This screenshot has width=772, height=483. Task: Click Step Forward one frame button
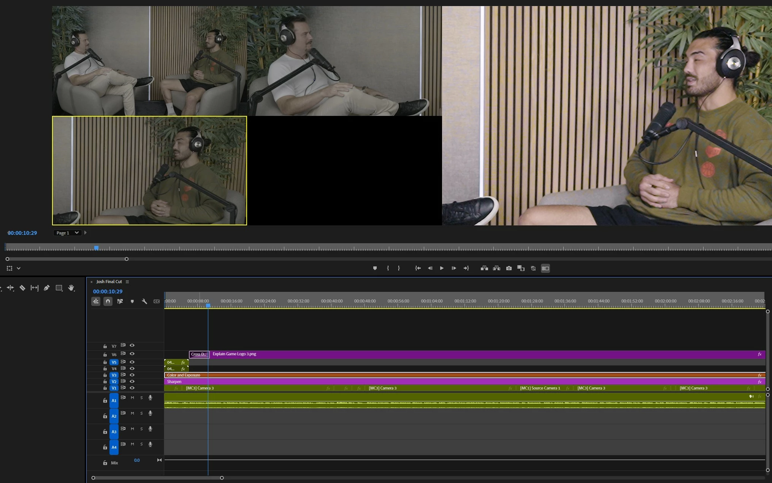[454, 268]
